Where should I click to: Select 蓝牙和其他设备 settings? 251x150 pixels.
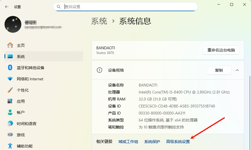click(x=44, y=68)
